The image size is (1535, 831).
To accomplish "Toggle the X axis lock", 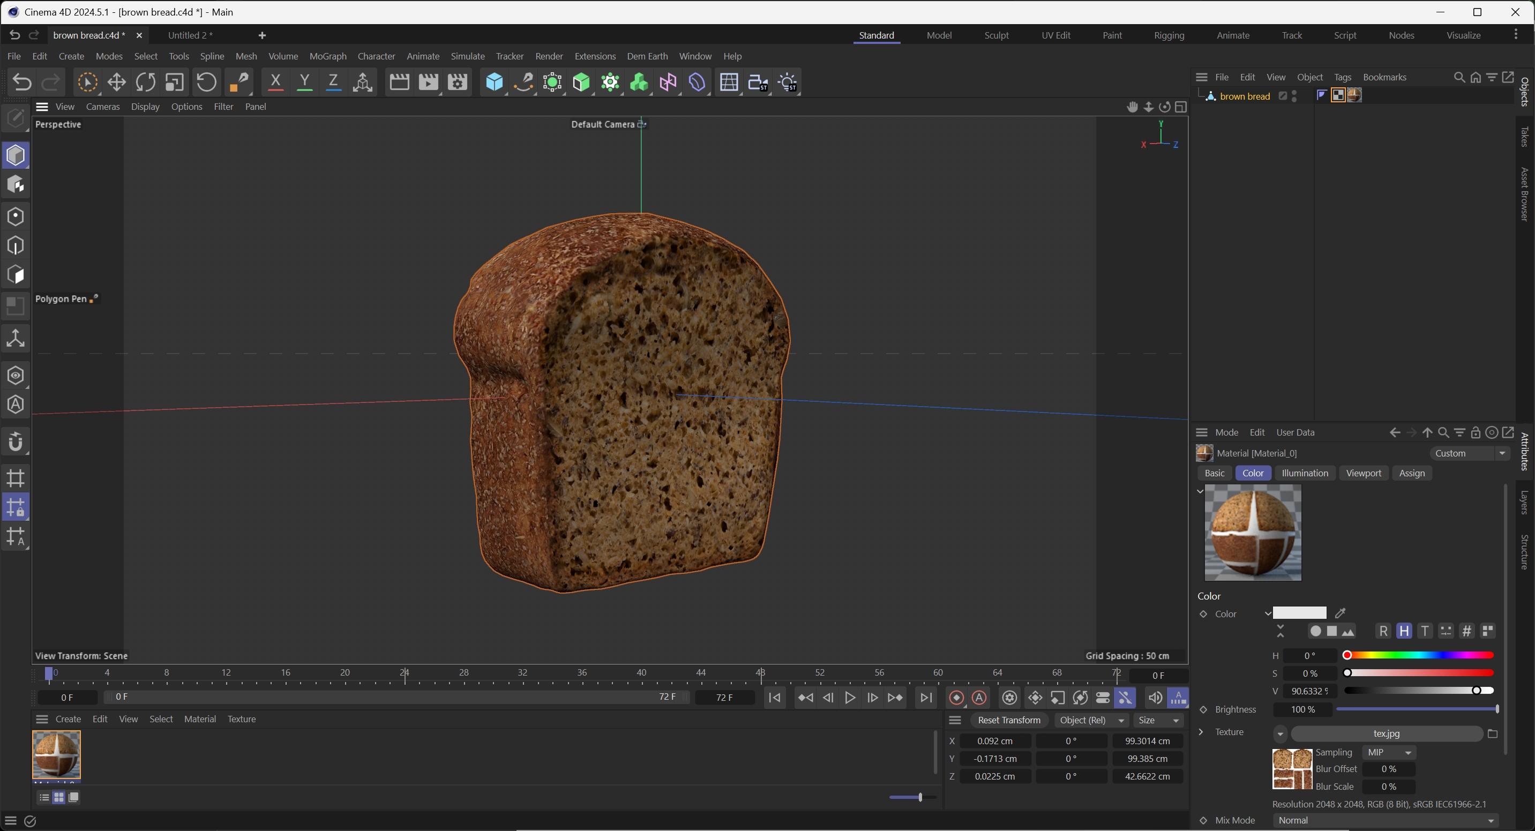I will pyautogui.click(x=275, y=82).
